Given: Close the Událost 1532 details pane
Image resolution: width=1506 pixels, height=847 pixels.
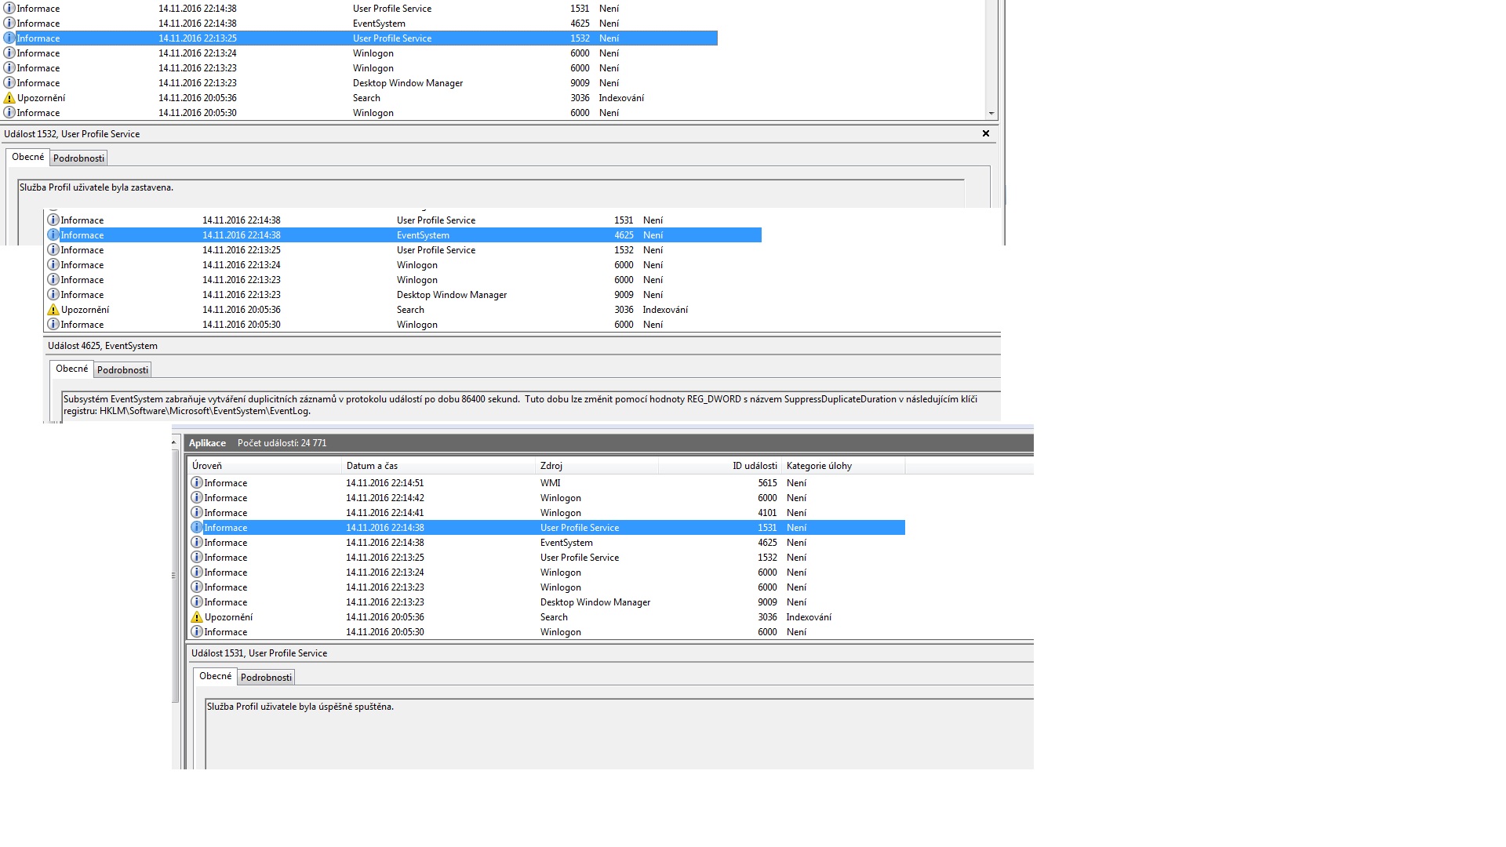Looking at the screenshot, I should tap(986, 134).
